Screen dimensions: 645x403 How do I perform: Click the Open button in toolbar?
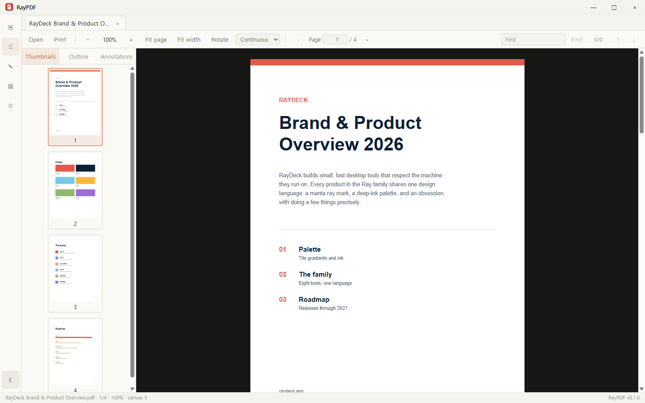click(36, 39)
